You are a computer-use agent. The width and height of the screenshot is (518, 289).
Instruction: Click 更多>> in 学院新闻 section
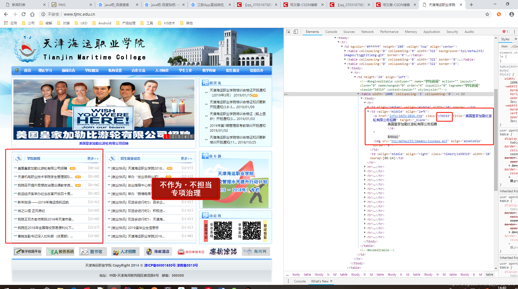tap(93, 159)
